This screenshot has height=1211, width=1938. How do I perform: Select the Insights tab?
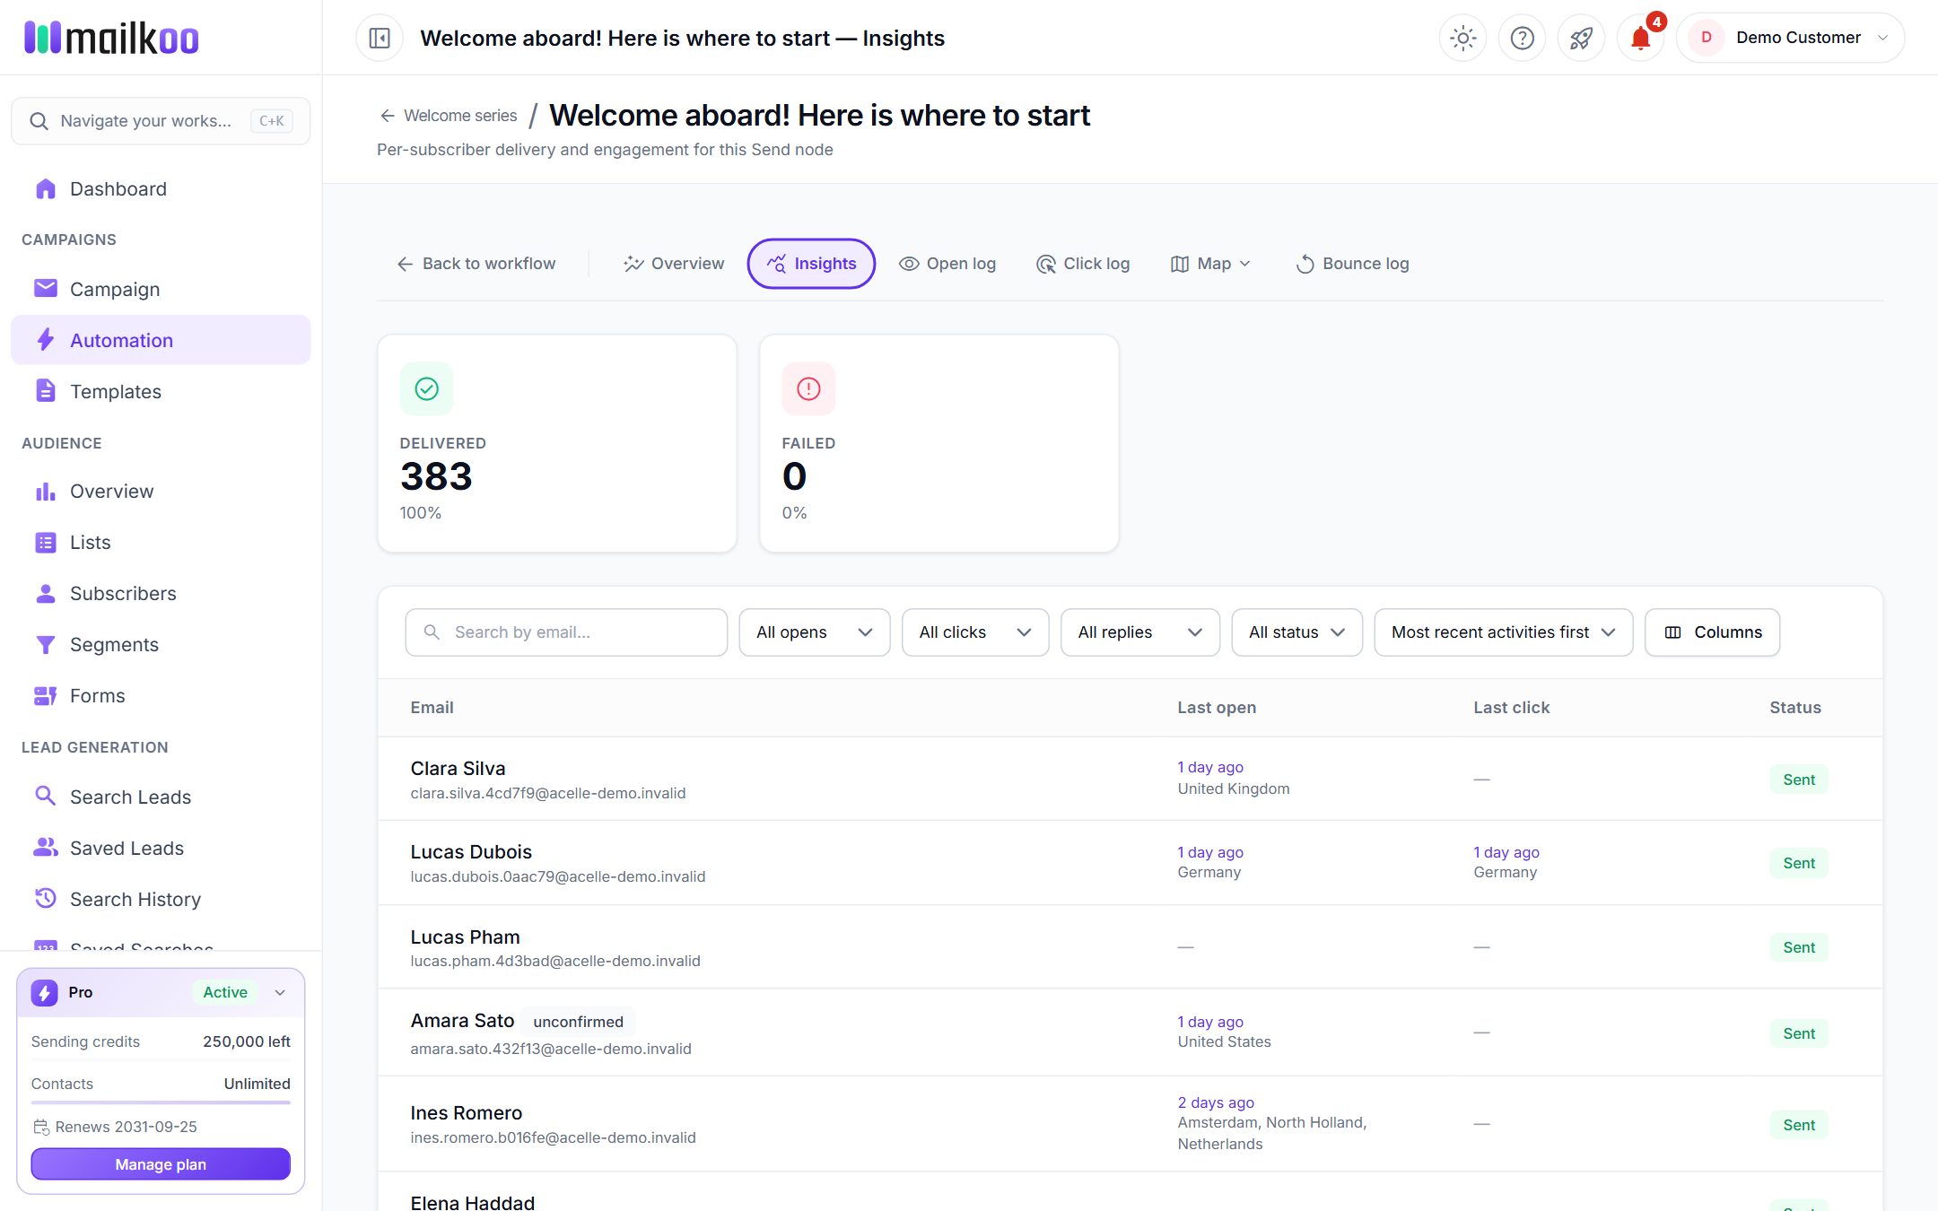click(811, 264)
